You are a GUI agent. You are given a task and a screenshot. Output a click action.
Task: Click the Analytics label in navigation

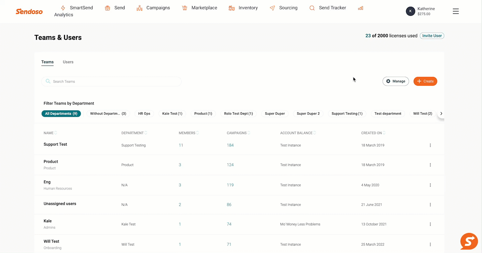tap(64, 15)
